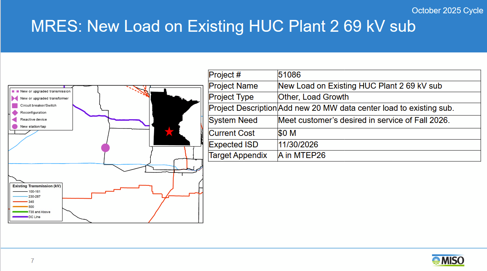Image resolution: width=487 pixels, height=271 pixels.
Task: Click the reconfiguration diamond legend icon
Action: [15, 113]
